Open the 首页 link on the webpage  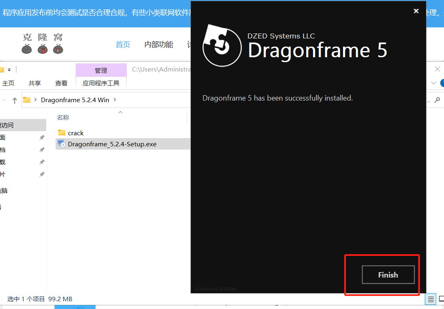(123, 45)
